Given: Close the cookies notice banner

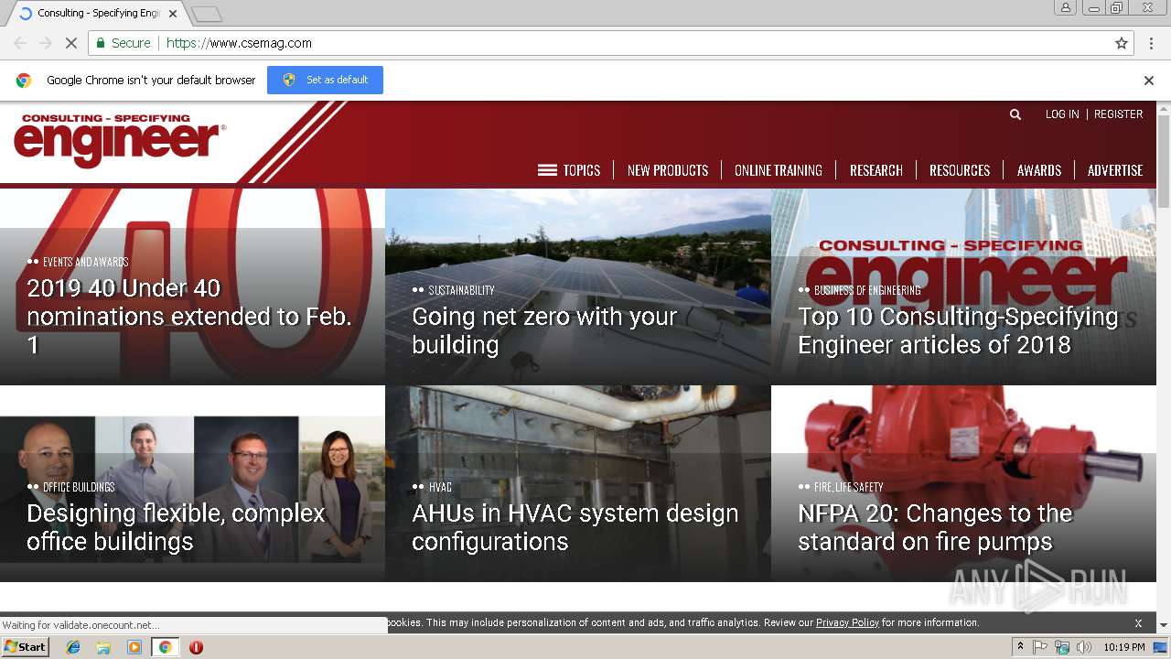Looking at the screenshot, I should click(1138, 623).
